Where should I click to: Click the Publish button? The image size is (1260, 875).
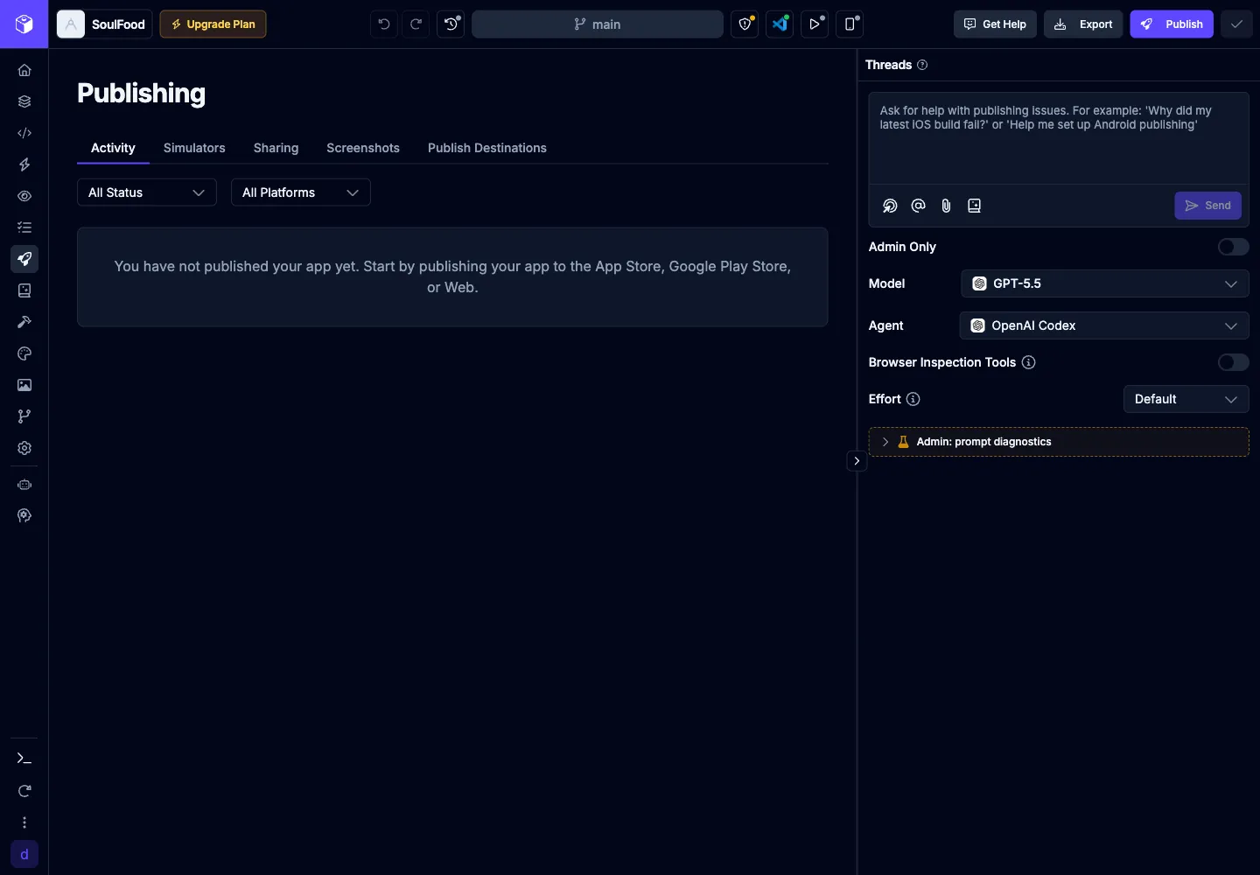tap(1172, 24)
